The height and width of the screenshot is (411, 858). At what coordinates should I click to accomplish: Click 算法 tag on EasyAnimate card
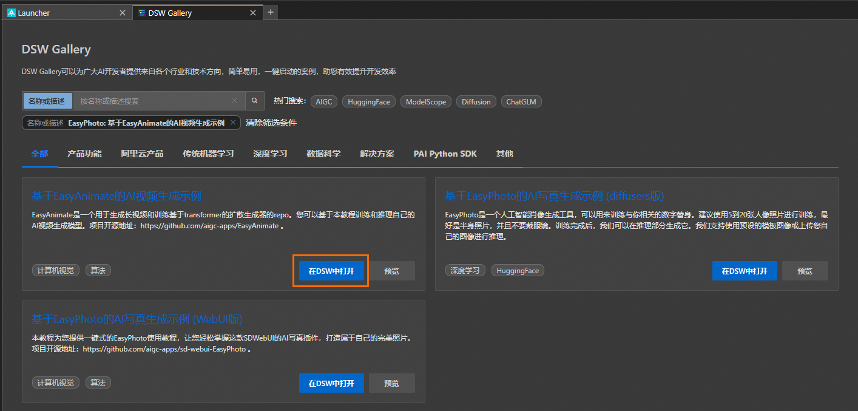(x=98, y=270)
